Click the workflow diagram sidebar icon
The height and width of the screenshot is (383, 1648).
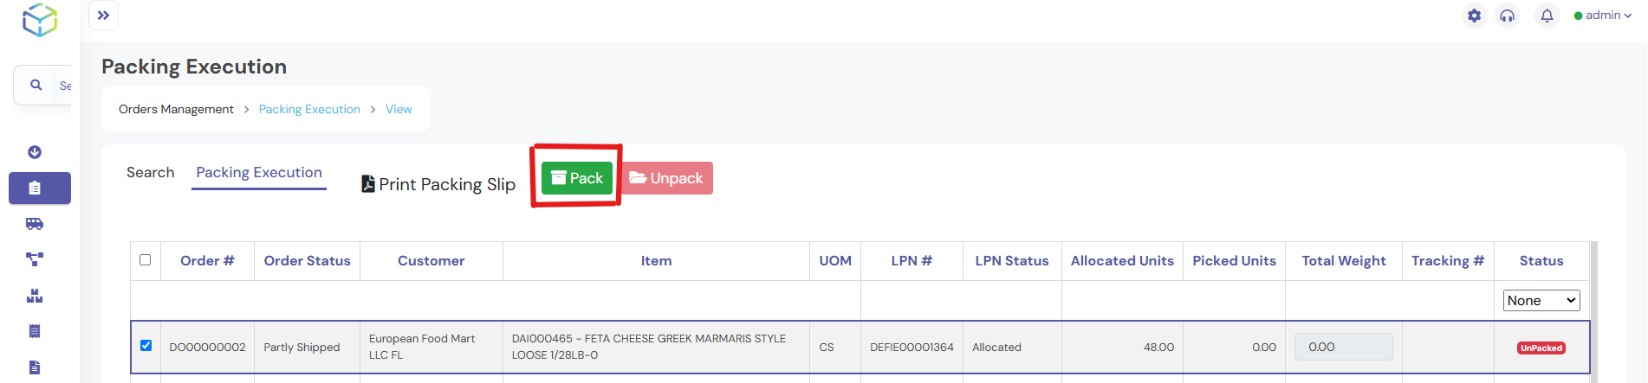click(35, 259)
